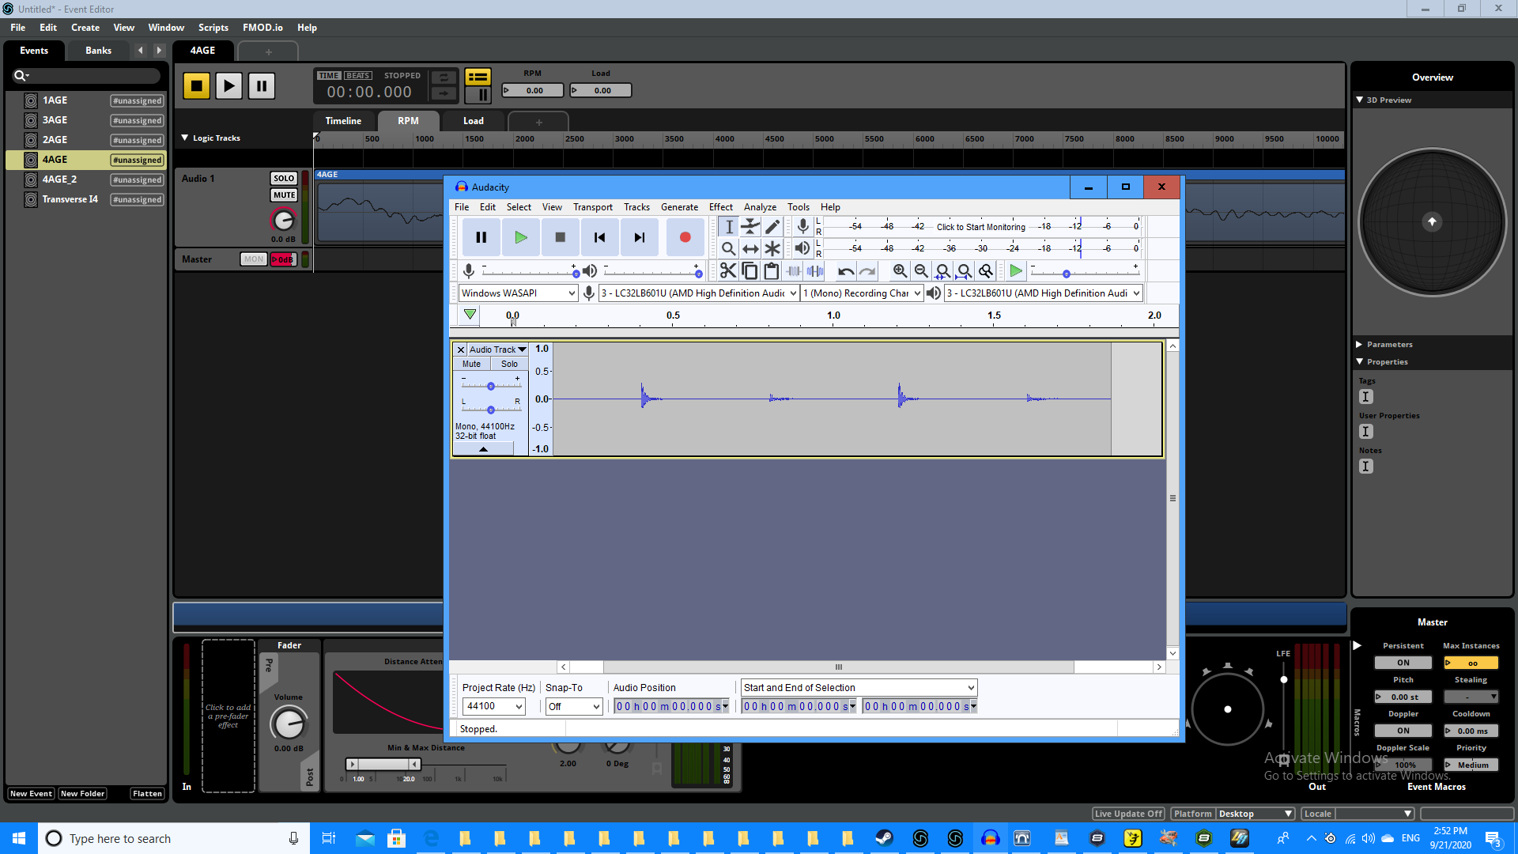1518x854 pixels.
Task: Open the Project Rate 44100 dropdown
Action: pyautogui.click(x=494, y=707)
